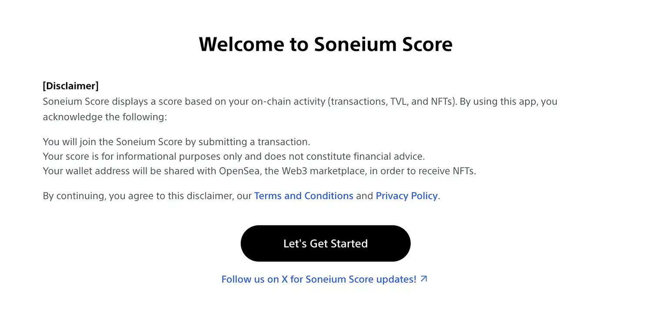
Task: Open the X updates announcement link
Action: coord(319,279)
